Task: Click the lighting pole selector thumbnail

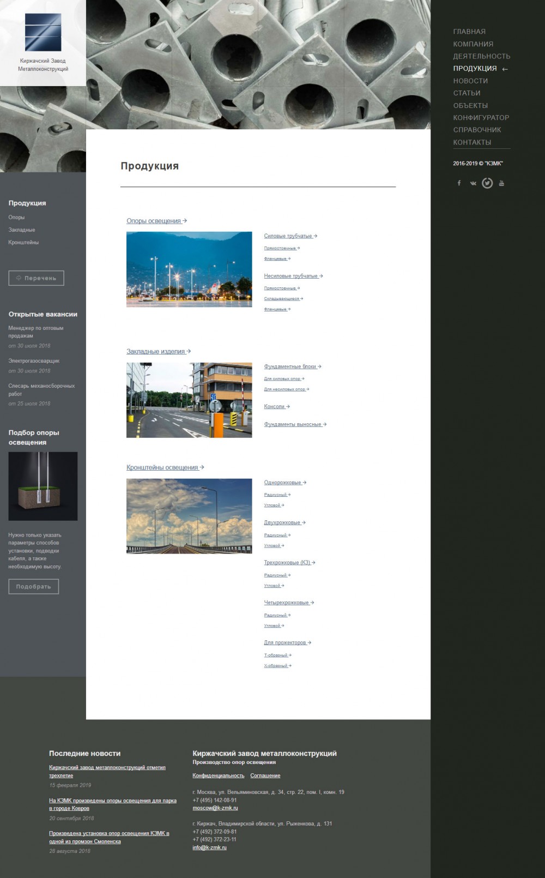Action: 43,486
